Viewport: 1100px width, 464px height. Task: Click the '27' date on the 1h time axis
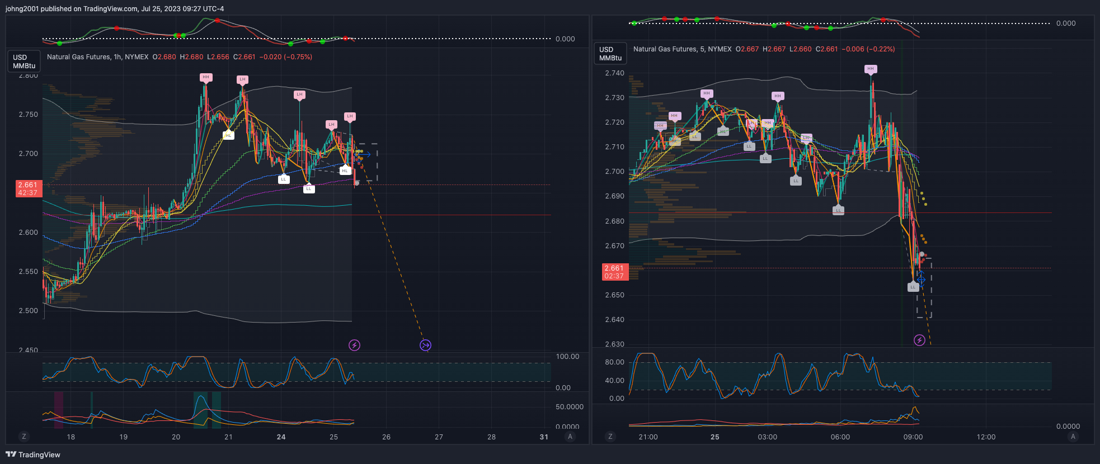pyautogui.click(x=439, y=437)
